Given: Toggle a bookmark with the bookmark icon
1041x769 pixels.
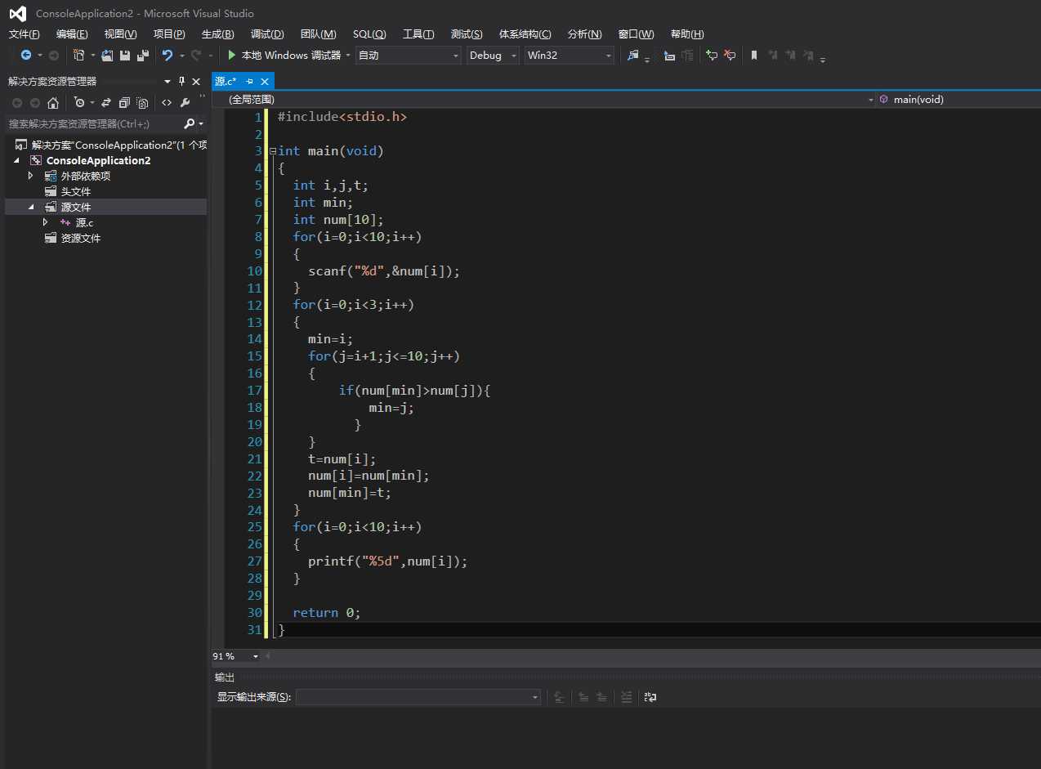Looking at the screenshot, I should pos(754,56).
